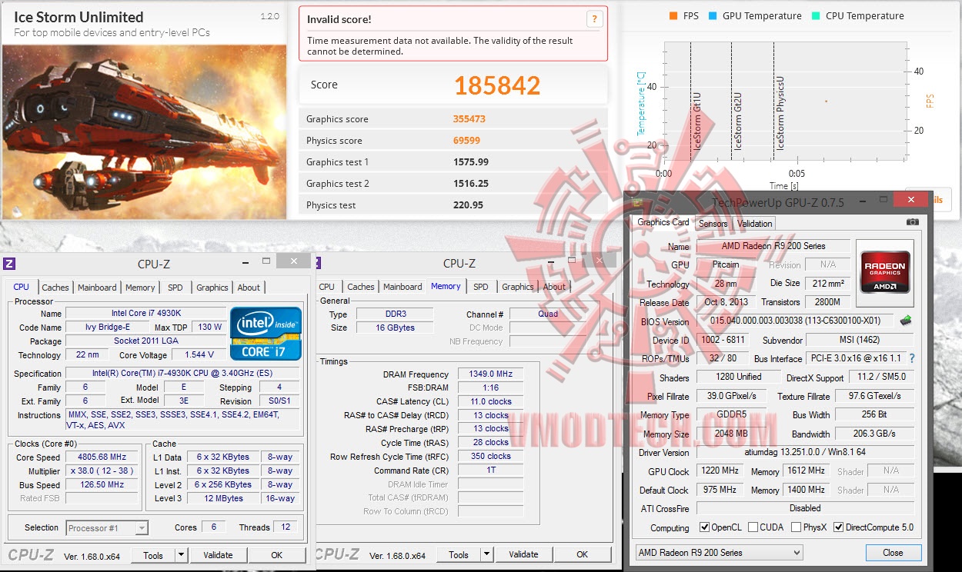
Task: Open the Processor #1 selection dropdown in CPU-Z
Action: click(x=107, y=527)
